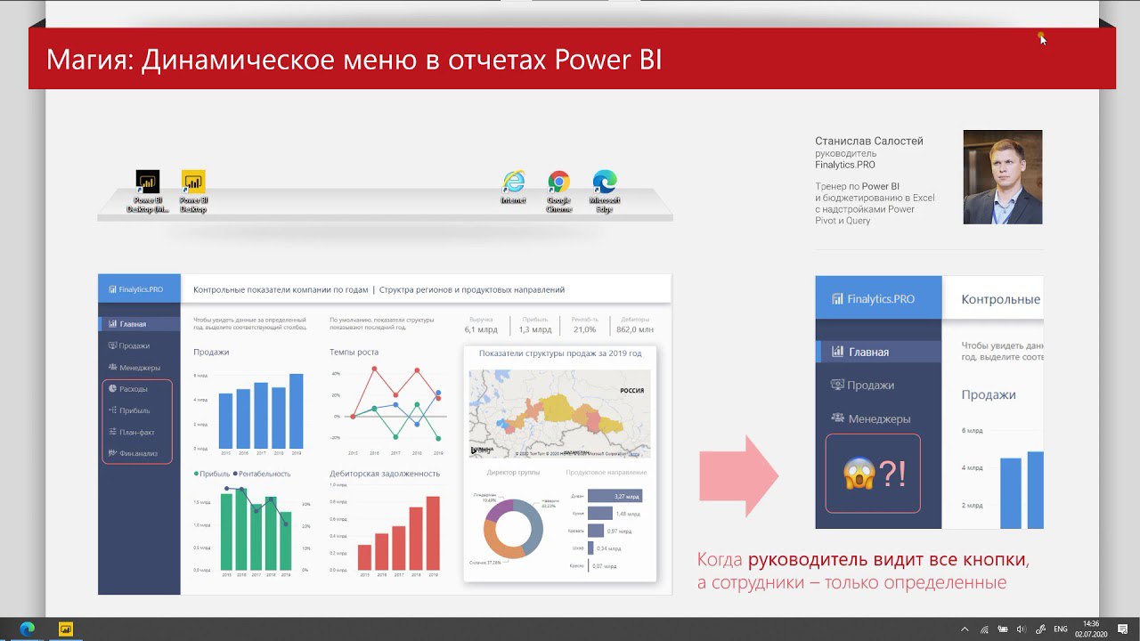The height and width of the screenshot is (641, 1140).
Task: Click the Станислав Салостей name text
Action: pos(869,141)
